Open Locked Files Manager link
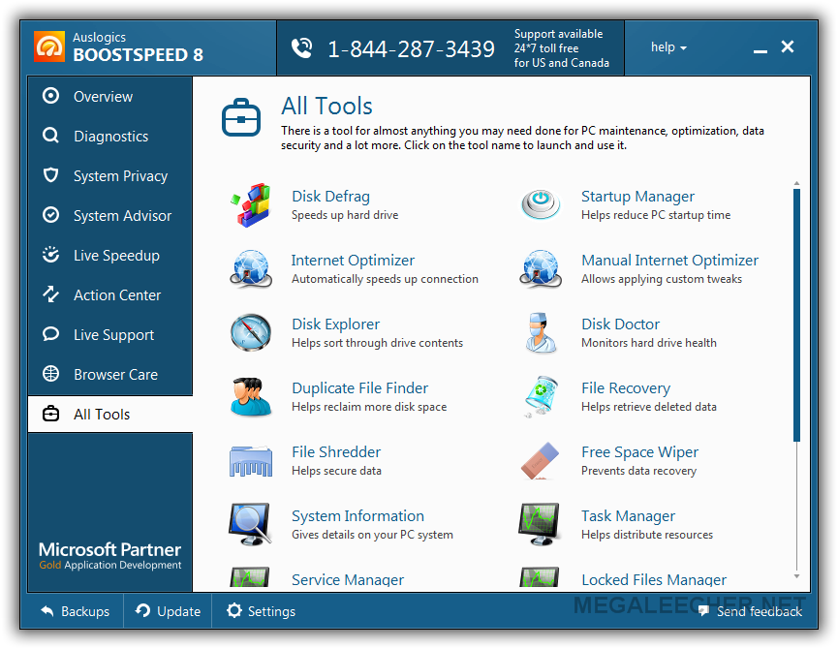 654,579
